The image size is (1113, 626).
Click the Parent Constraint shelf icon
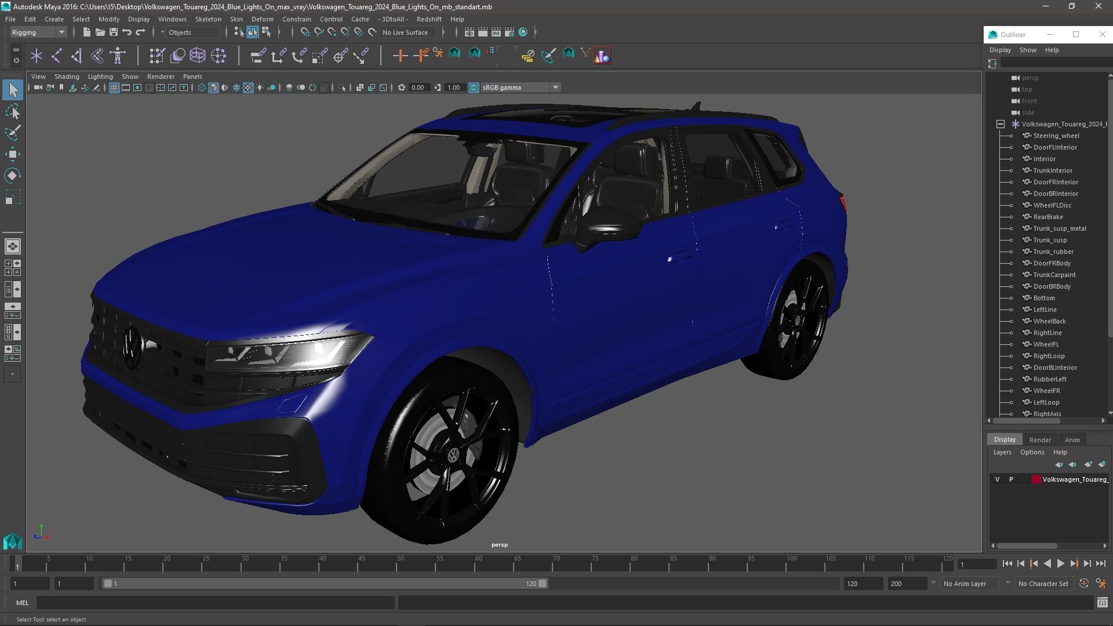258,56
